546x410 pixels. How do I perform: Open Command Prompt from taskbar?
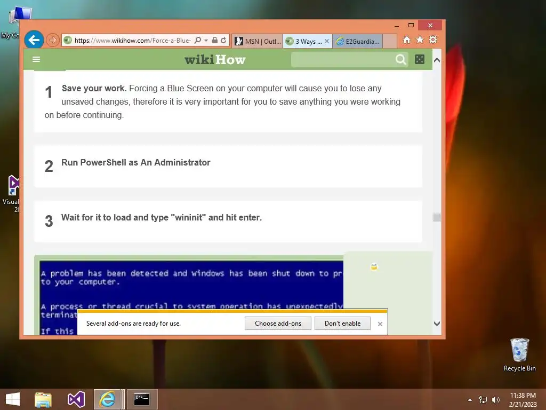pos(142,399)
